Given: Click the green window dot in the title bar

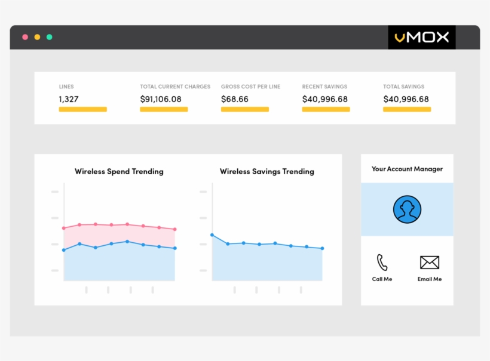Looking at the screenshot, I should pos(49,37).
